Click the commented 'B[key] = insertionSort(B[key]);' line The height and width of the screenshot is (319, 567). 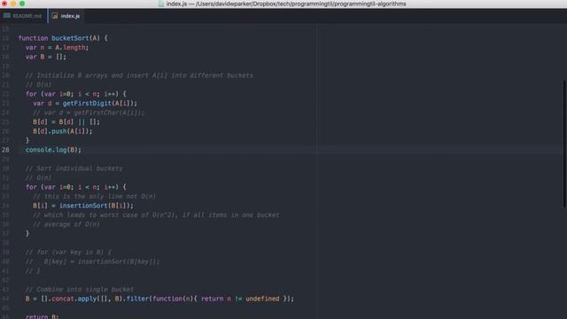point(92,261)
